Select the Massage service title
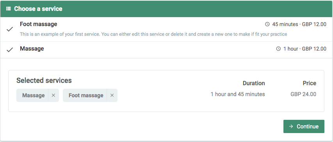333x142 pixels. click(x=32, y=49)
